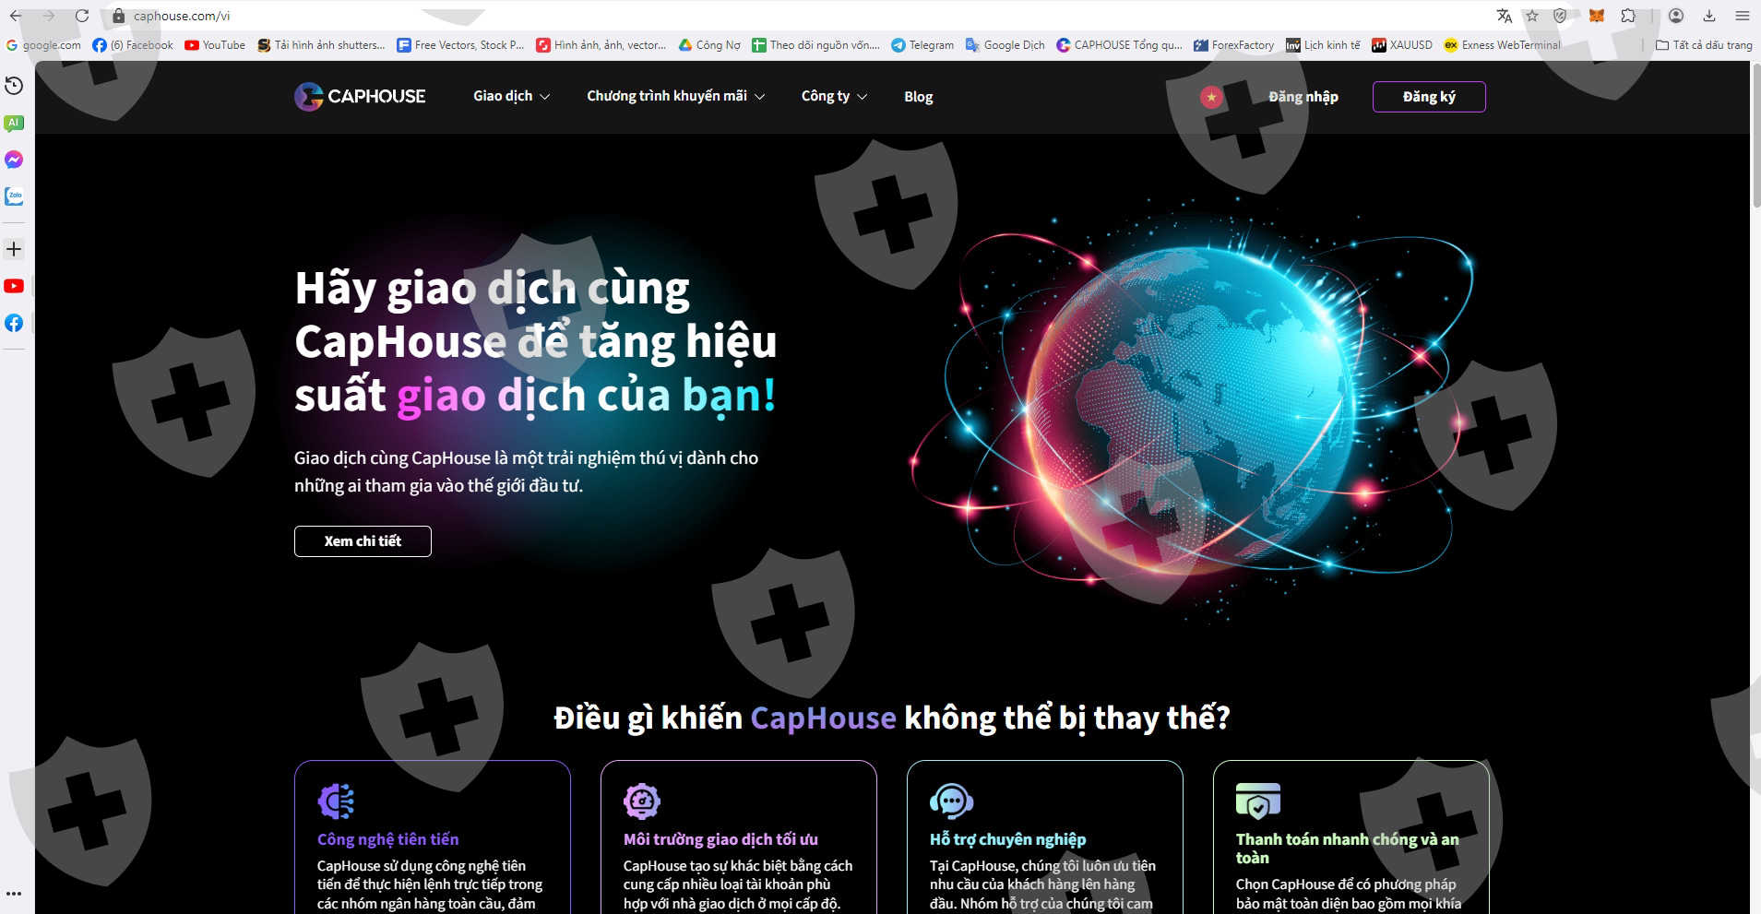
Task: Open the browser downloads icon
Action: coord(1709,16)
